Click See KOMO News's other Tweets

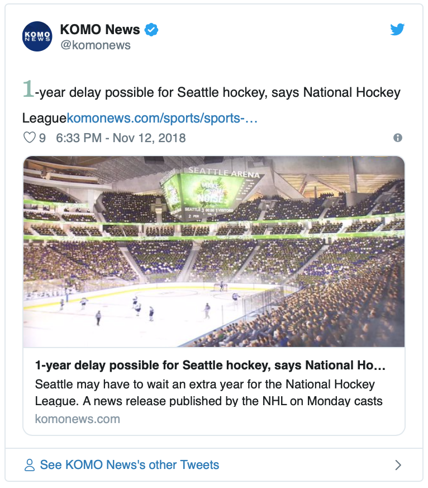(130, 465)
